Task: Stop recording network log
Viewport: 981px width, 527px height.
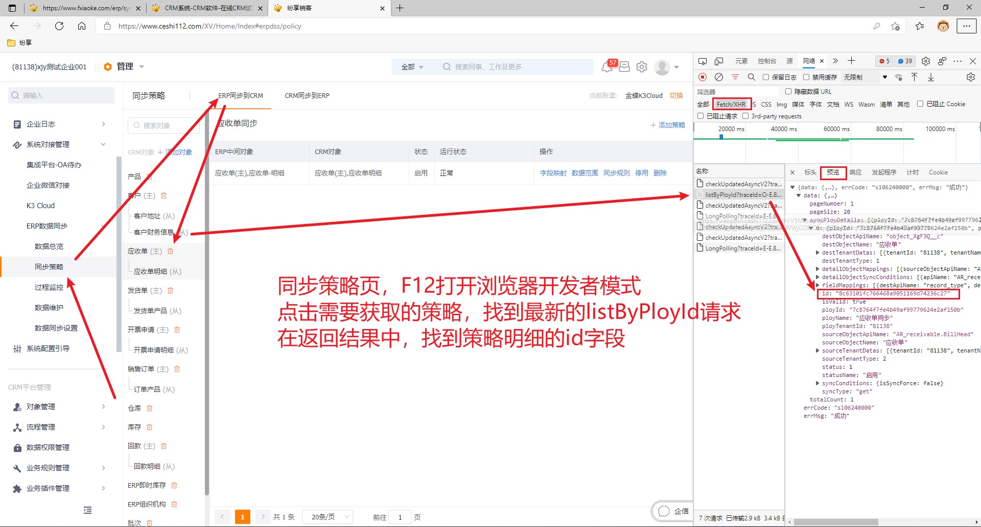Action: [703, 77]
